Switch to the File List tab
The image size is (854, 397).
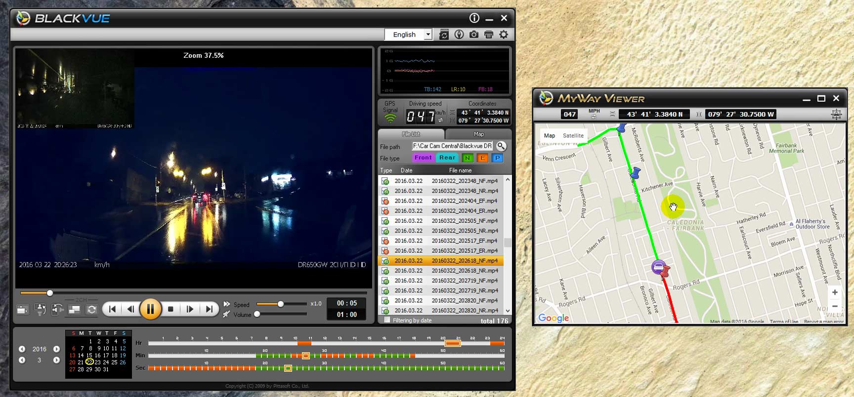point(411,134)
